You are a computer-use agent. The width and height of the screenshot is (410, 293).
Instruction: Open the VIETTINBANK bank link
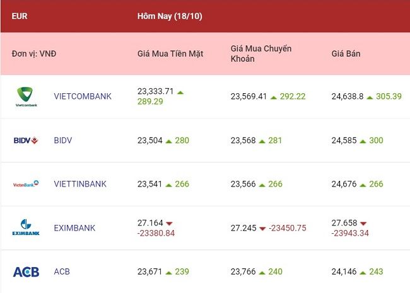[80, 184]
